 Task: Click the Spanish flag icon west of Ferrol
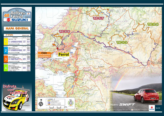54,44
